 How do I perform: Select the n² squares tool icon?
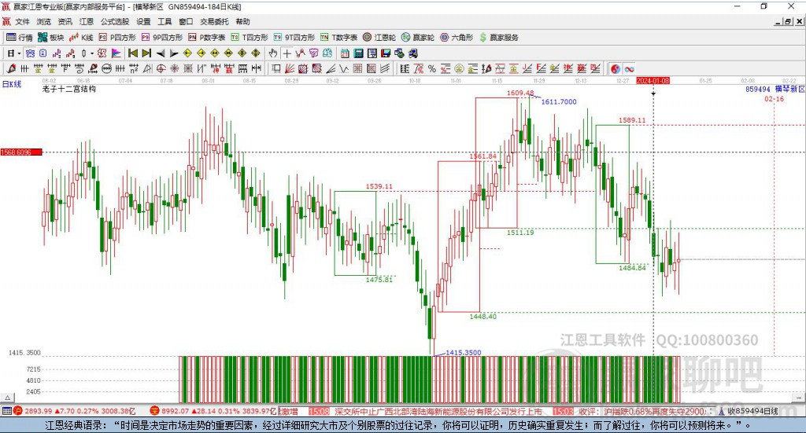[x=134, y=68]
